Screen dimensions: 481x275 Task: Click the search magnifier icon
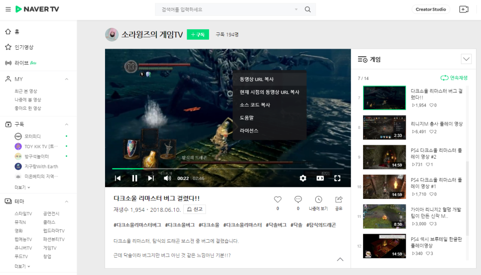308,9
